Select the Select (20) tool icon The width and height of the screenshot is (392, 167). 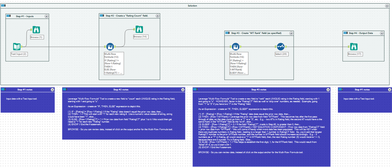click(x=281, y=47)
